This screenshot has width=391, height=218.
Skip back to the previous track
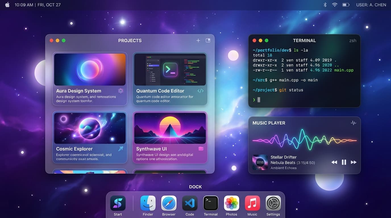coord(334,162)
